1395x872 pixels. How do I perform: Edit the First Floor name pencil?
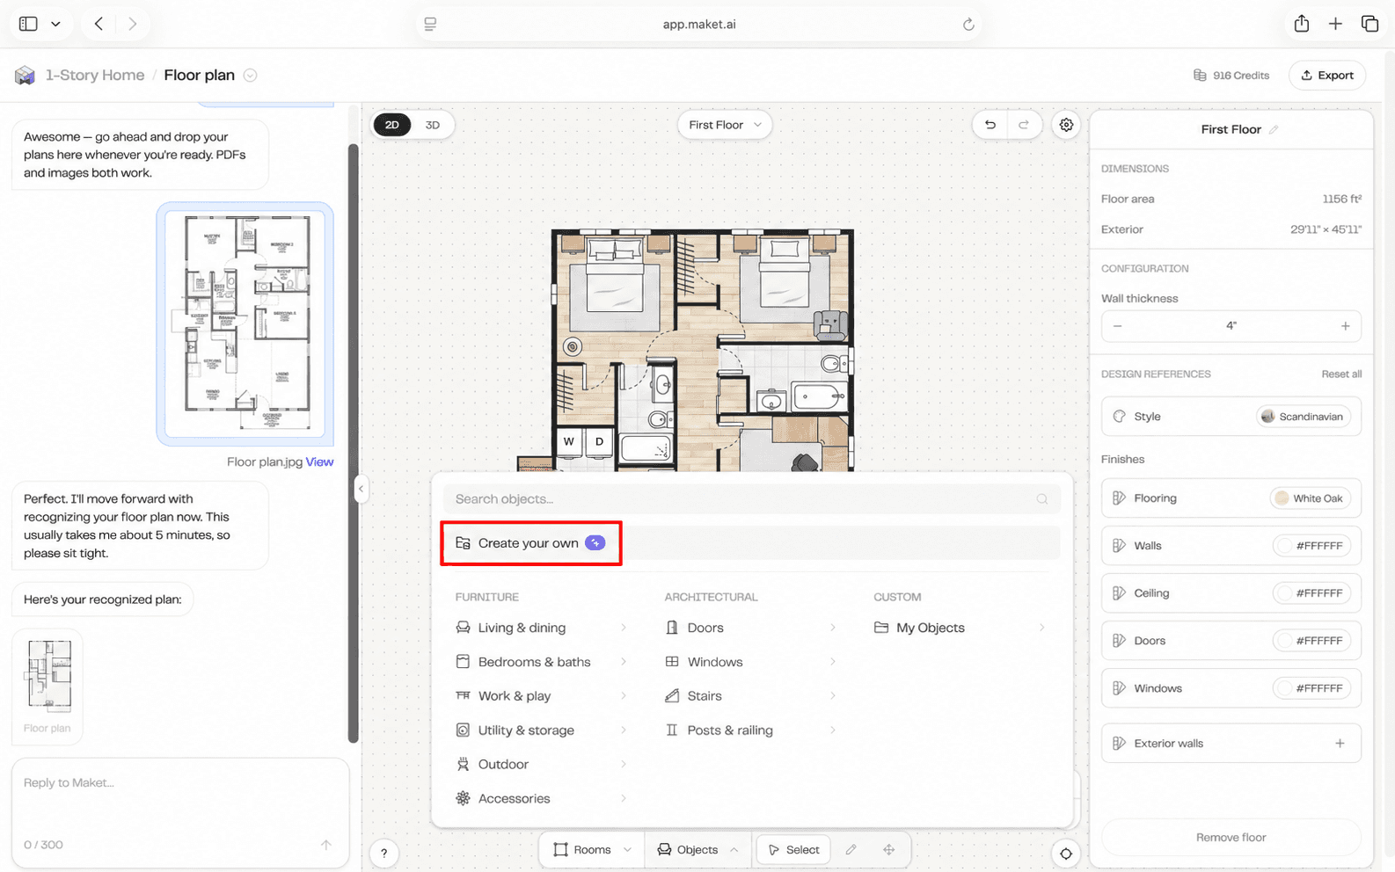[1274, 129]
